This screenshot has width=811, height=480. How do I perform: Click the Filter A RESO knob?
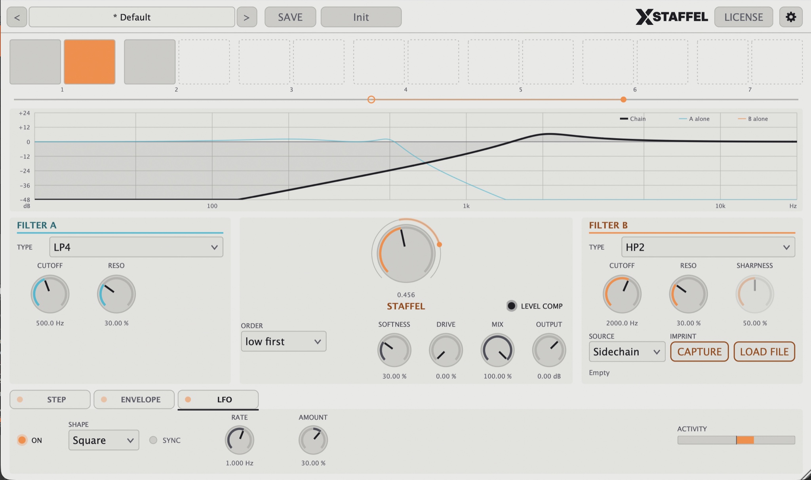pyautogui.click(x=116, y=294)
